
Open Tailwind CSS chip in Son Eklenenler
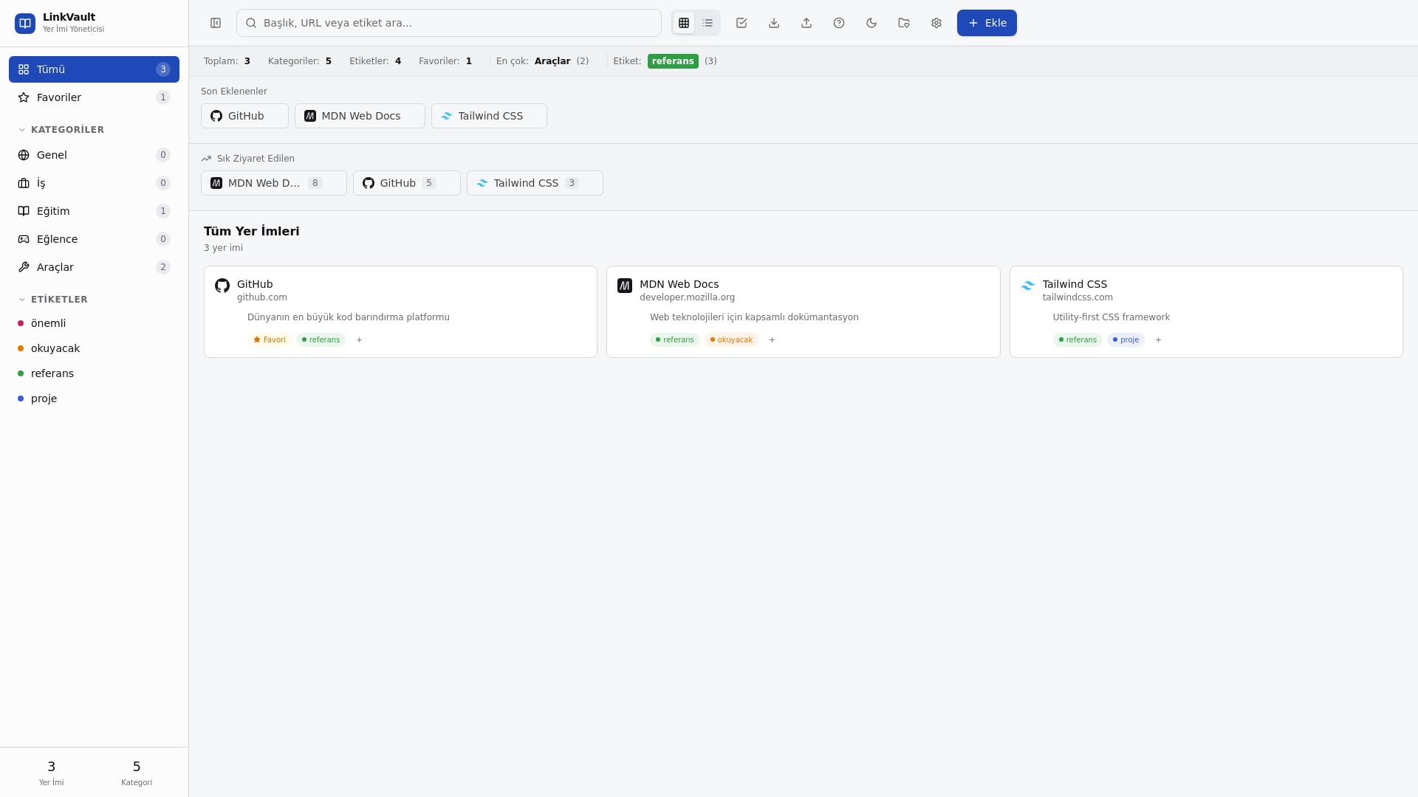coord(489,116)
